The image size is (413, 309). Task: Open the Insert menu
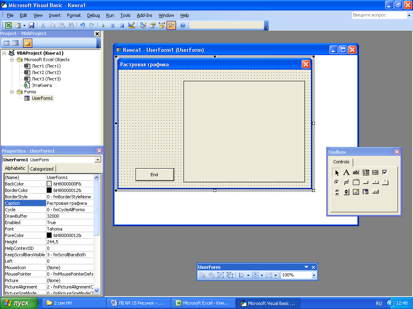pyautogui.click(x=54, y=15)
